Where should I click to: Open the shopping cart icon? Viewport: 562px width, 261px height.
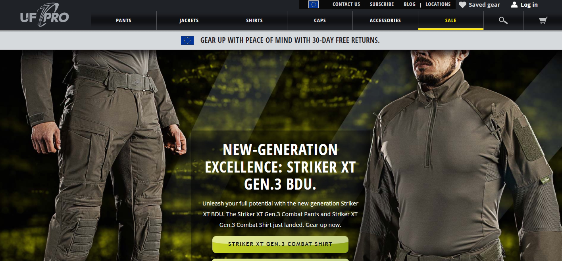point(543,20)
